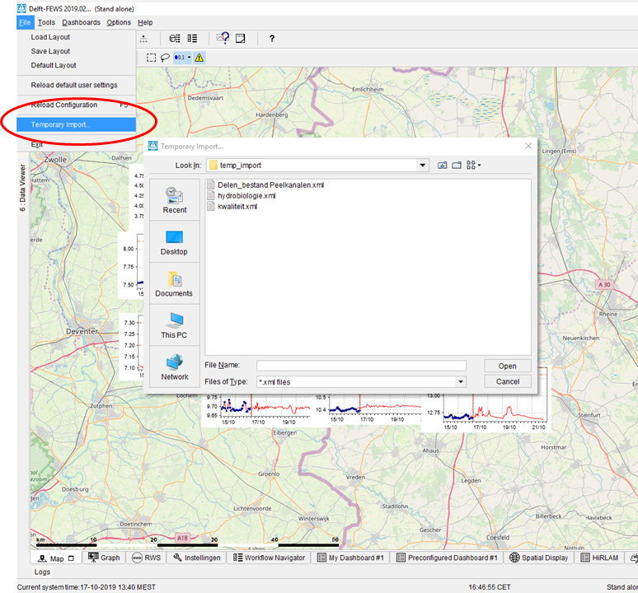Go to Desktop in the places sidebar

pos(174,242)
